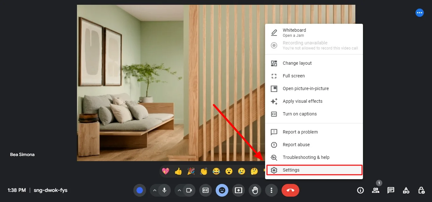The height and width of the screenshot is (202, 432).
Task: Expand audio device options next to mic
Action: 155,190
